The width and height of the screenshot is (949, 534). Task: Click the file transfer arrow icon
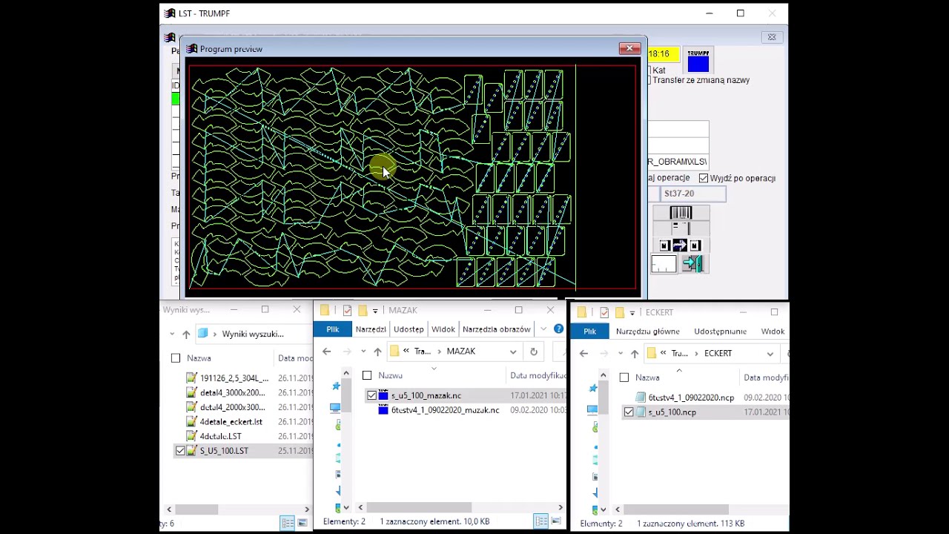pyautogui.click(x=680, y=245)
